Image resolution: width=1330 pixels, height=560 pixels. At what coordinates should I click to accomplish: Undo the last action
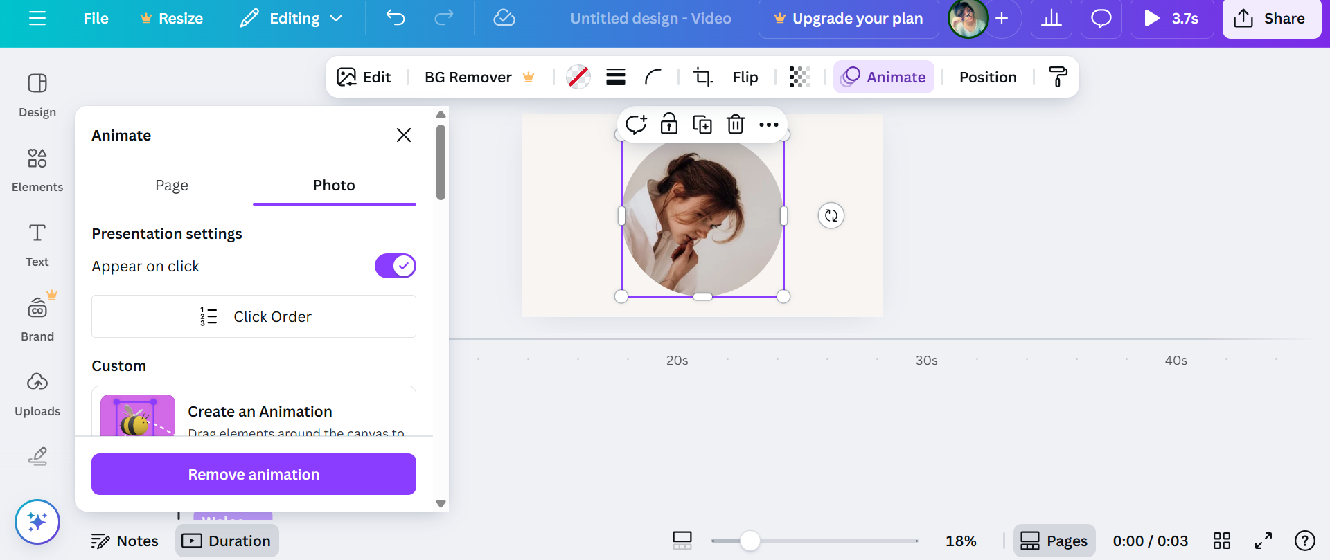click(x=396, y=18)
